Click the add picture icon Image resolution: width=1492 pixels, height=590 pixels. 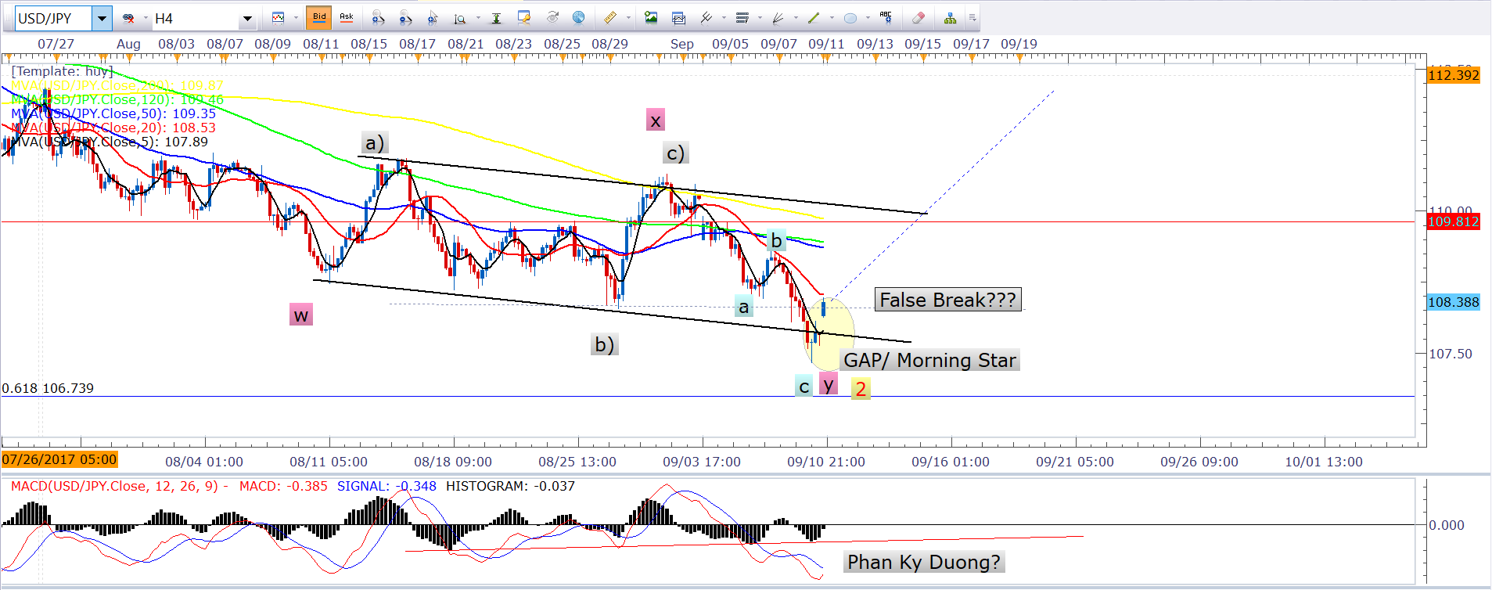point(651,18)
